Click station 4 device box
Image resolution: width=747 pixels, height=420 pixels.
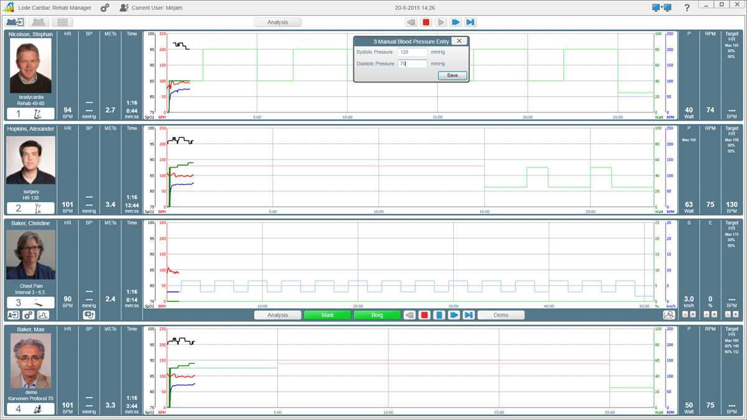coord(31,409)
